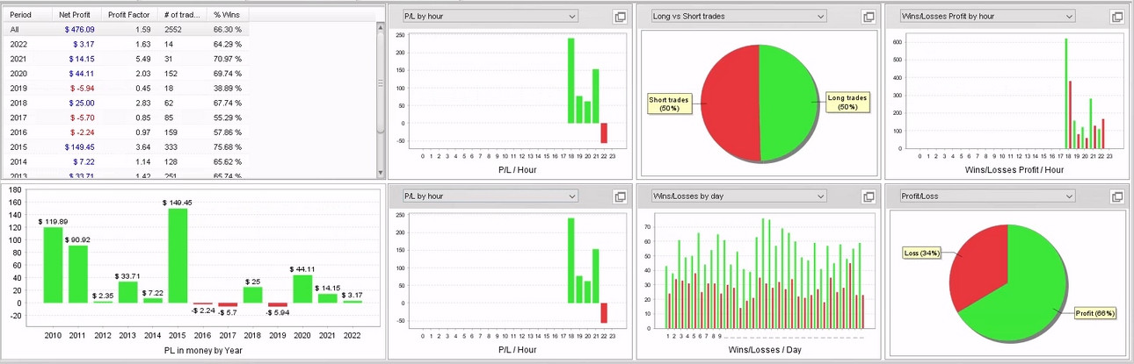Click the red Short trades pie slice

pyautogui.click(x=728, y=101)
